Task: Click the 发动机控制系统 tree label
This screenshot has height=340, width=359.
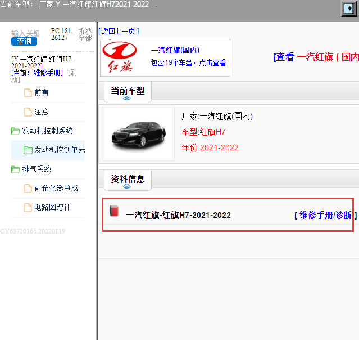Action: pos(47,131)
